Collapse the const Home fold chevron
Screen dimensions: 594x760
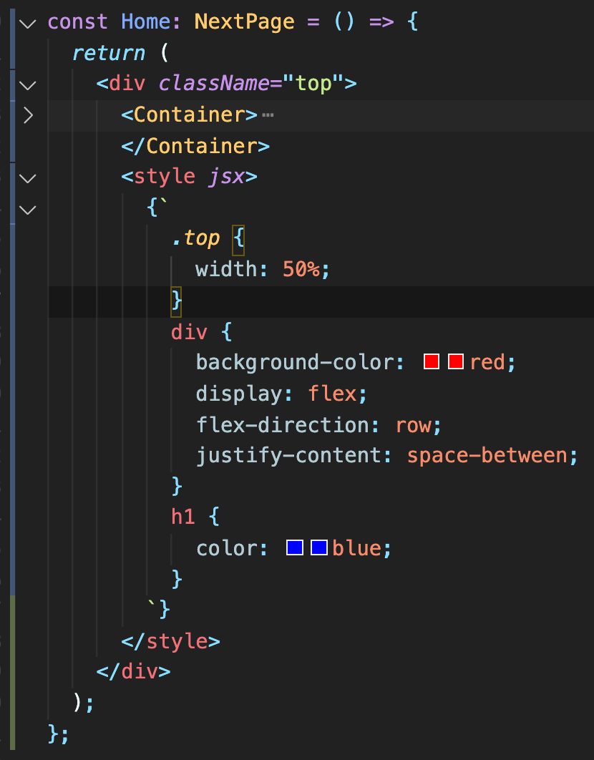coord(28,24)
